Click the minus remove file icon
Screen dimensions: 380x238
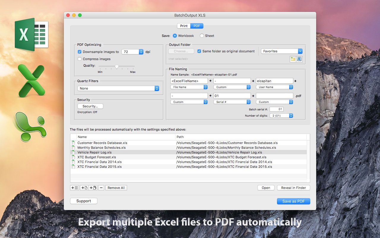pyautogui.click(x=101, y=188)
